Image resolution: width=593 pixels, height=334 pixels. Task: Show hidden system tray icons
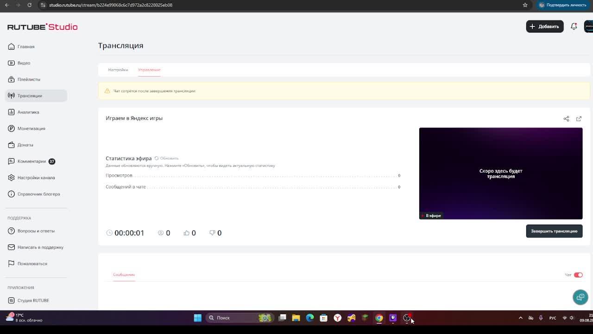point(520,318)
